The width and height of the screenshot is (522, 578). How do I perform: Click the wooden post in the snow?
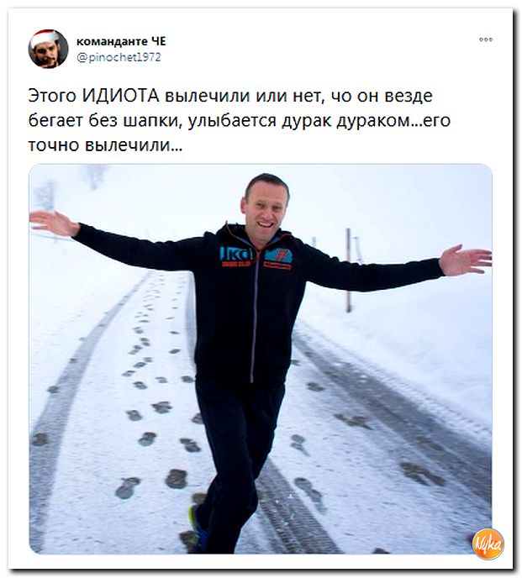(348, 270)
